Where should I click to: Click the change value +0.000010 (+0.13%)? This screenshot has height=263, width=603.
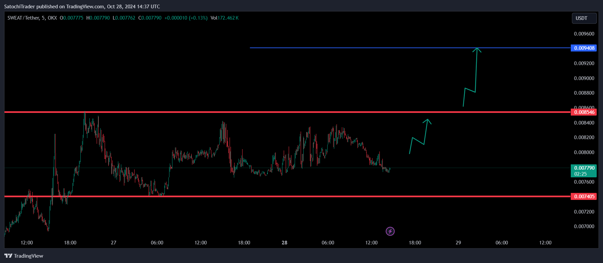click(186, 18)
